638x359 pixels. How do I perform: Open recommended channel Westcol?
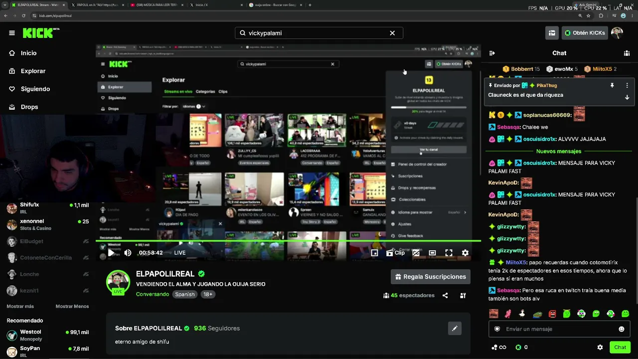coord(48,335)
